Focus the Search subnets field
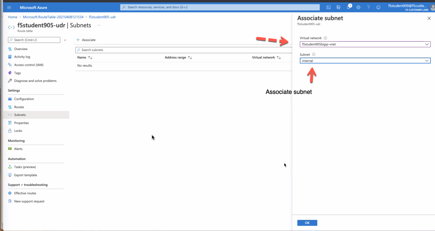The height and width of the screenshot is (231, 435). point(184,50)
